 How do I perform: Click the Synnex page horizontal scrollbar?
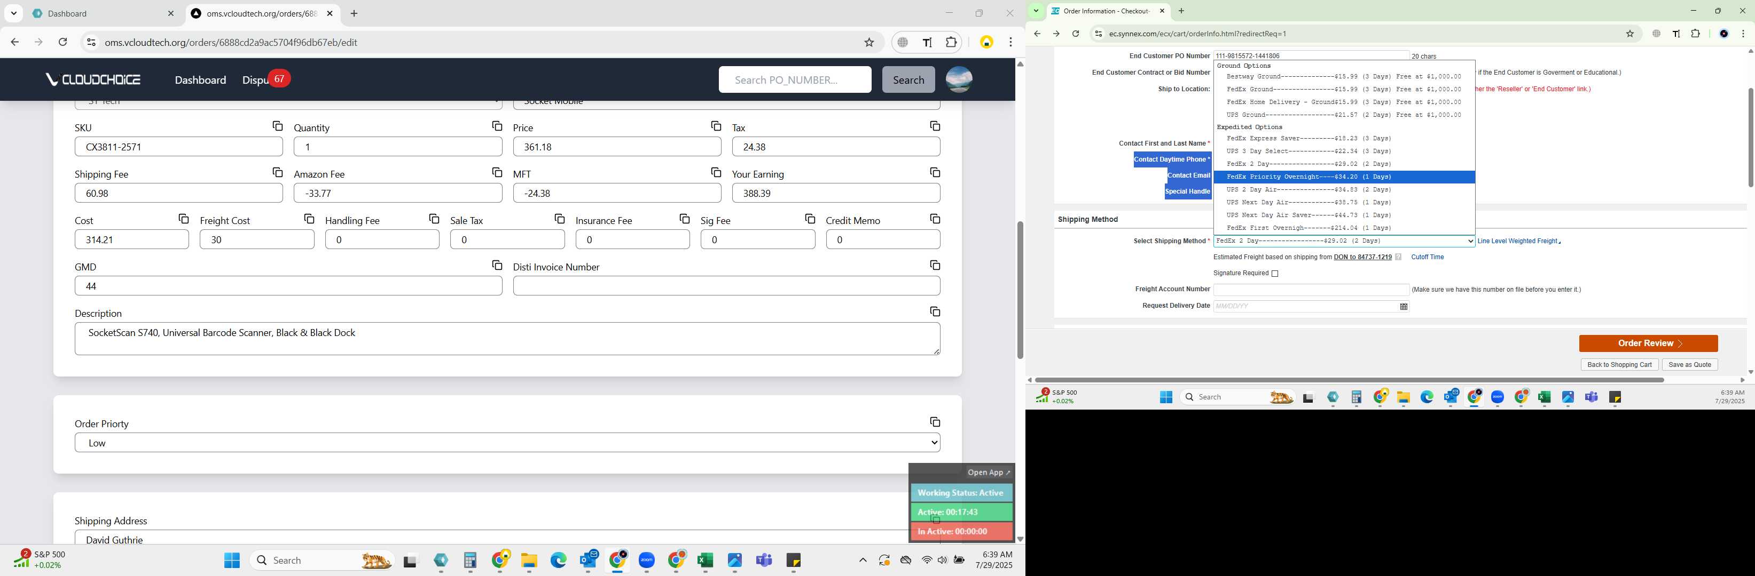(x=1349, y=380)
